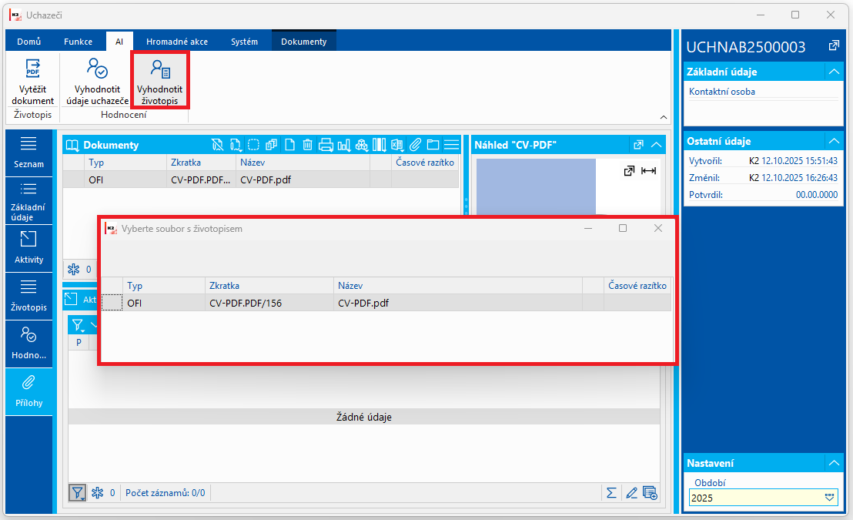
Task: Click the Dokumenty panel book icon
Action: (72, 145)
